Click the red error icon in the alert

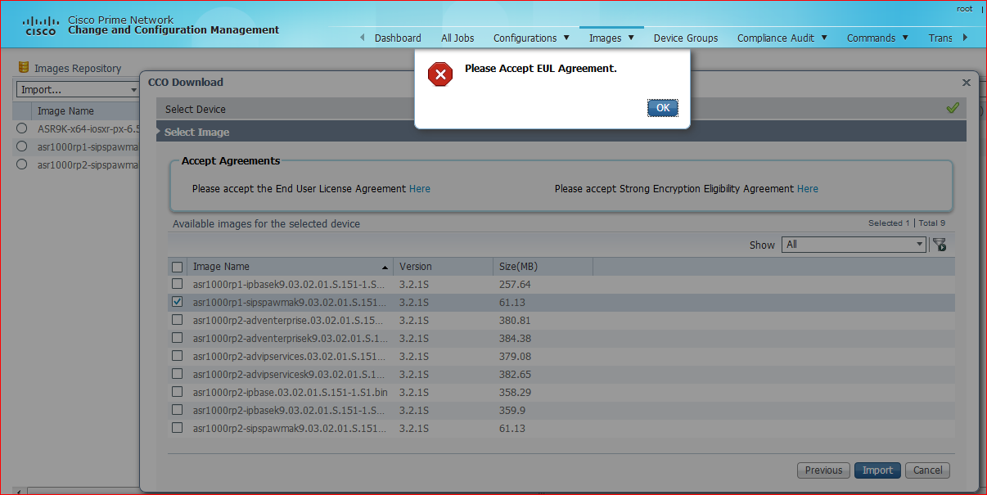tap(440, 74)
